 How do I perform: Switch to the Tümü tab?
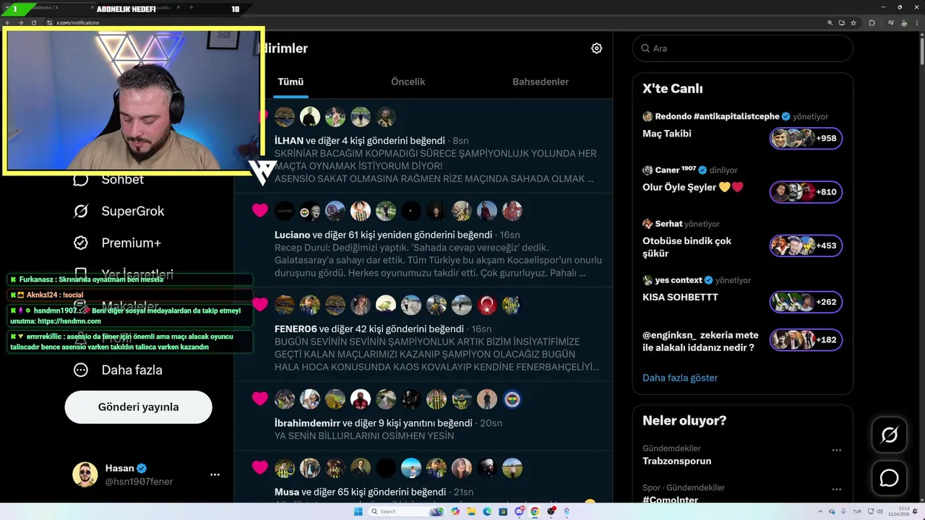point(291,82)
